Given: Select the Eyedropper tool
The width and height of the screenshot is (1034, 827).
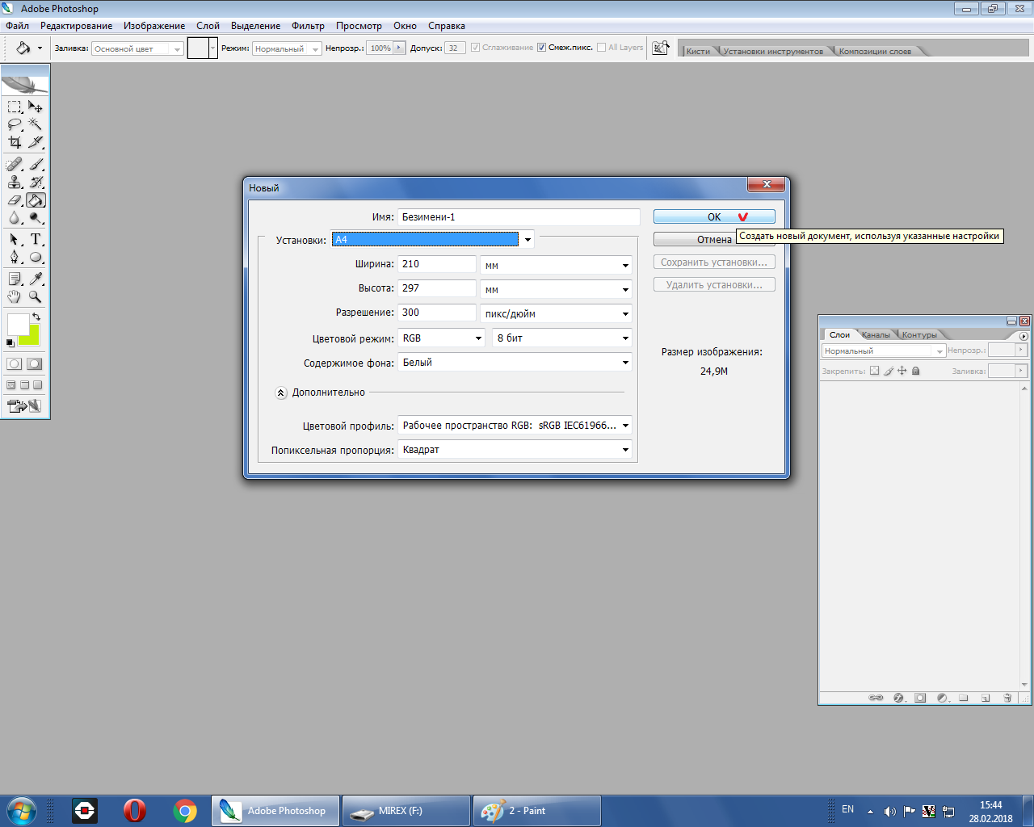Looking at the screenshot, I should tap(36, 279).
